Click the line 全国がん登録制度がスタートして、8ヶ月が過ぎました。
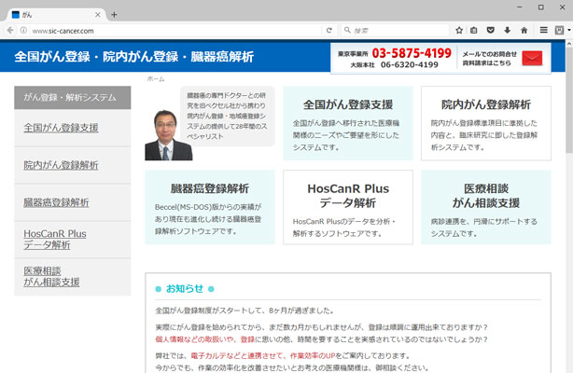This screenshot has height=373, width=573. click(x=245, y=311)
